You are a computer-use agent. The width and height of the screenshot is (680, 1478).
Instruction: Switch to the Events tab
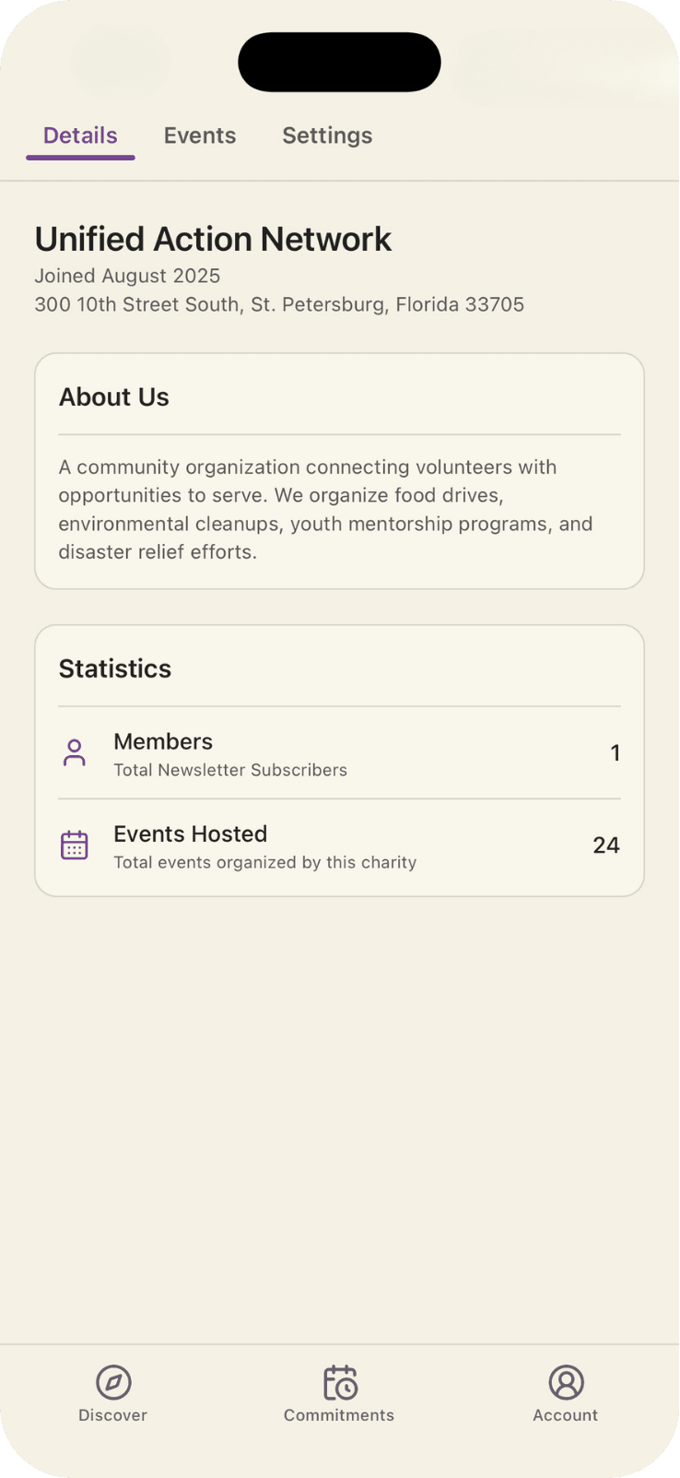point(200,136)
